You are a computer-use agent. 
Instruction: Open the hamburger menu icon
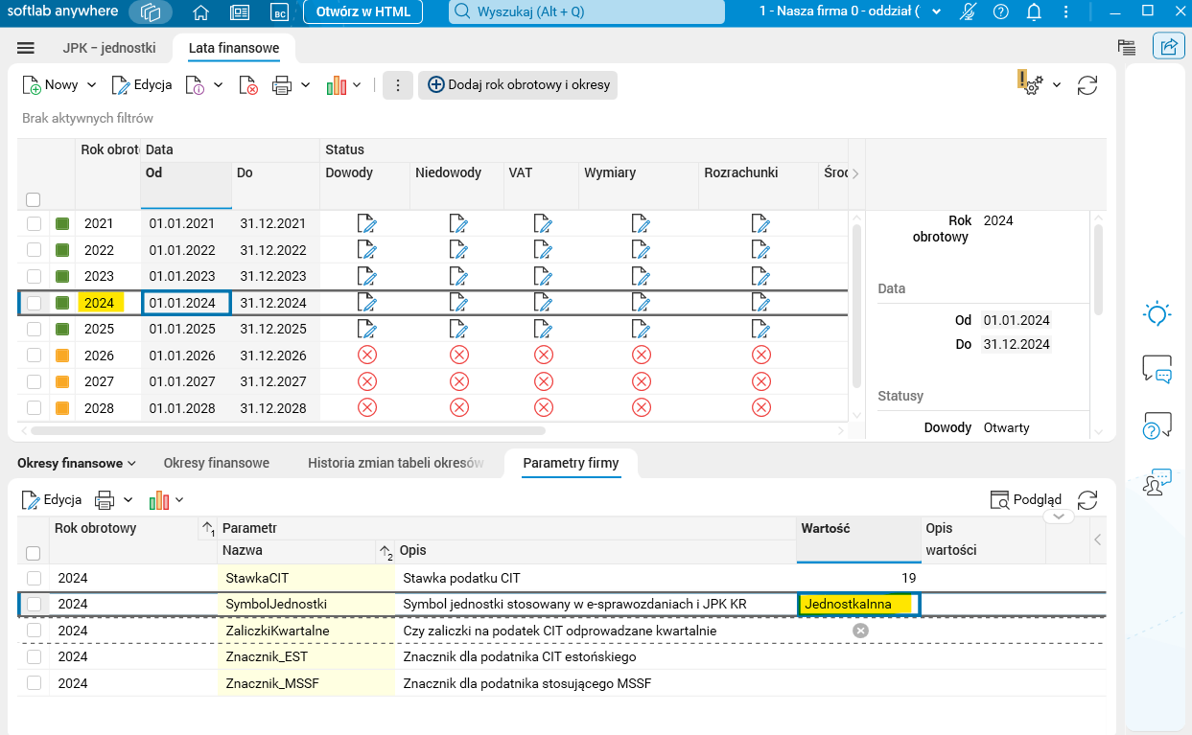click(26, 48)
